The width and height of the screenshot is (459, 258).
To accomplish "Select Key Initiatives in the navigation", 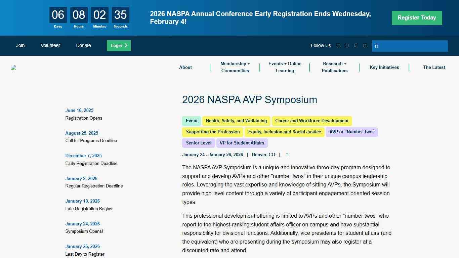I will coord(384,67).
